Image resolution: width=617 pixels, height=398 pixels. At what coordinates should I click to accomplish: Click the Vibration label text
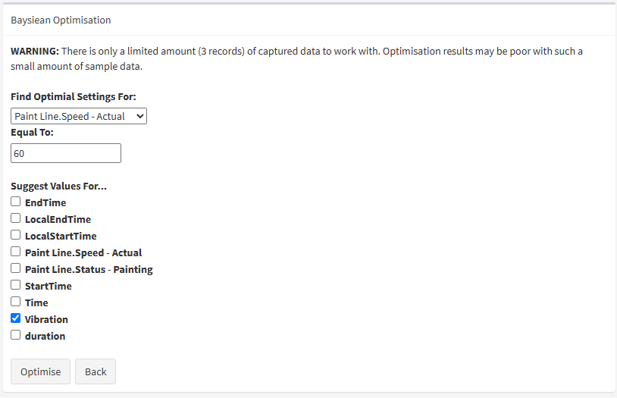(x=46, y=319)
